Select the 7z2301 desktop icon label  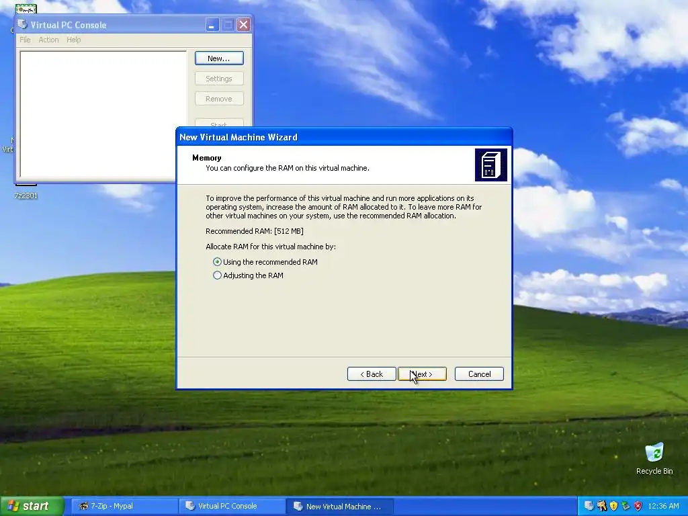(x=26, y=196)
